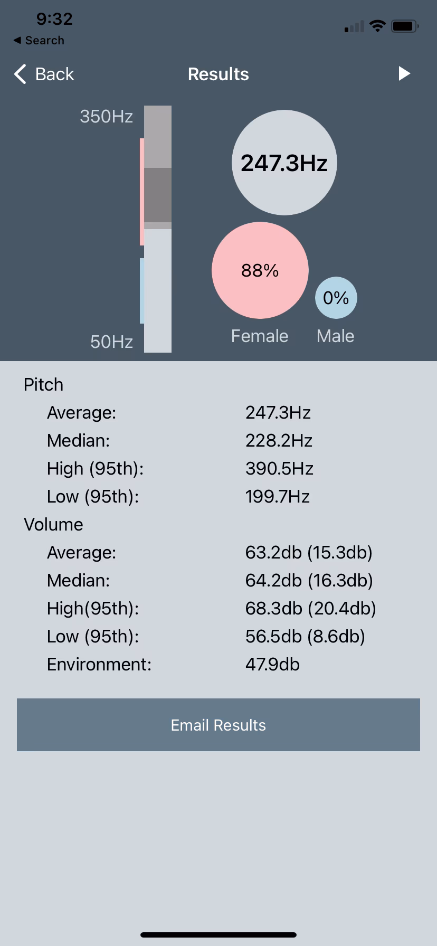This screenshot has width=437, height=946.
Task: Tap the clock time in status bar
Action: tap(54, 19)
